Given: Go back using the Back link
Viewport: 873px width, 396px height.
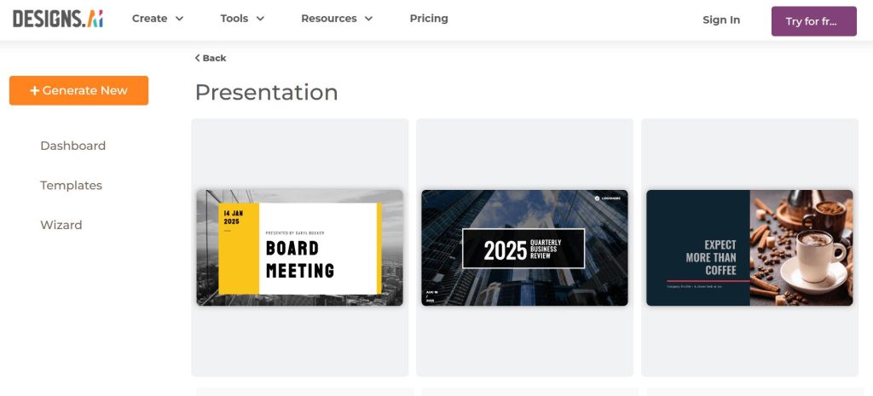Looking at the screenshot, I should (211, 58).
